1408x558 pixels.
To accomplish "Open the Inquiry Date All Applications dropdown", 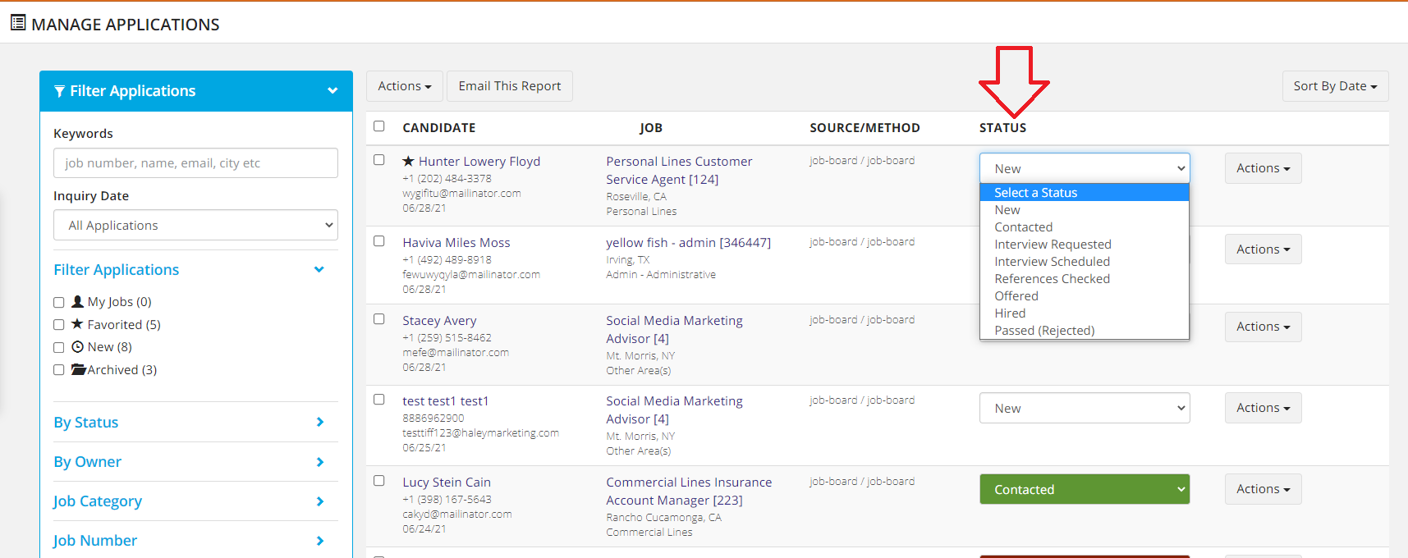I will [195, 226].
